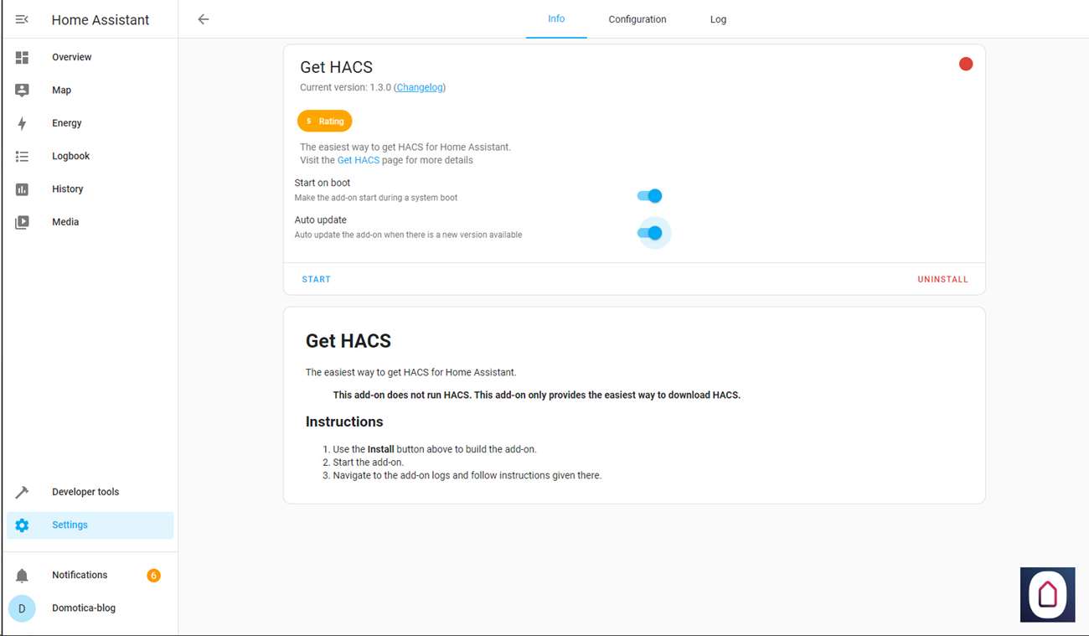This screenshot has height=636, width=1089.
Task: Click the red add-on status indicator
Action: tap(966, 64)
